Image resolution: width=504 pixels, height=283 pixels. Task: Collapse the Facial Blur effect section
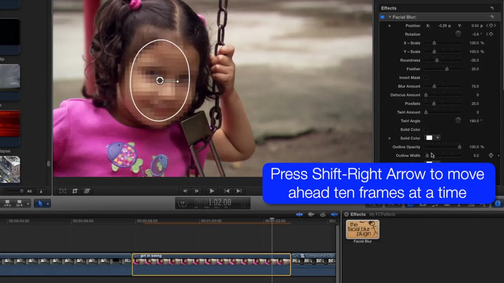390,17
